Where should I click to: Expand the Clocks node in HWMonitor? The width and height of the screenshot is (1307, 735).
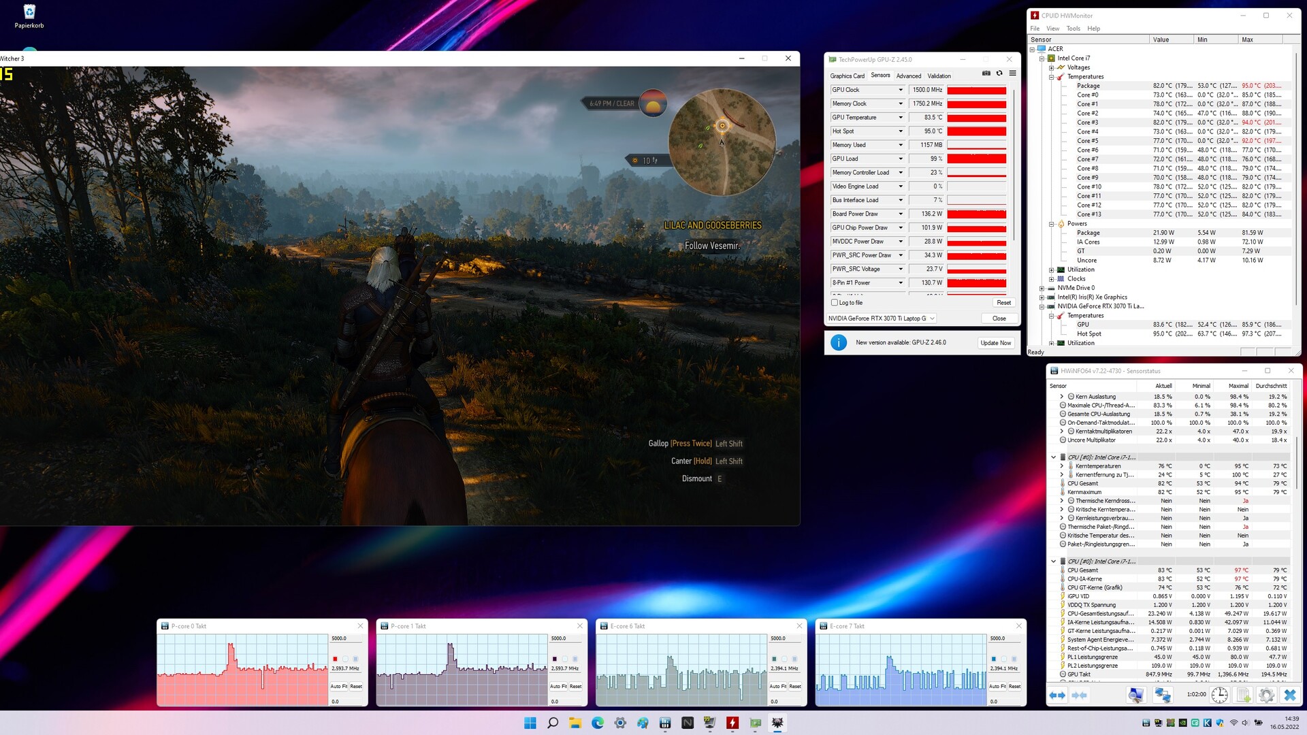[1051, 279]
